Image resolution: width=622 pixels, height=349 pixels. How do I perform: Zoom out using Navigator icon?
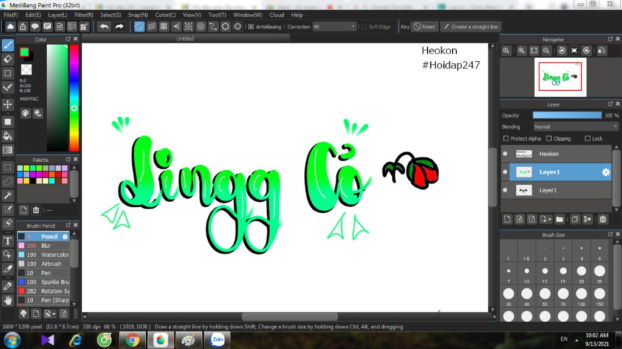click(x=546, y=51)
